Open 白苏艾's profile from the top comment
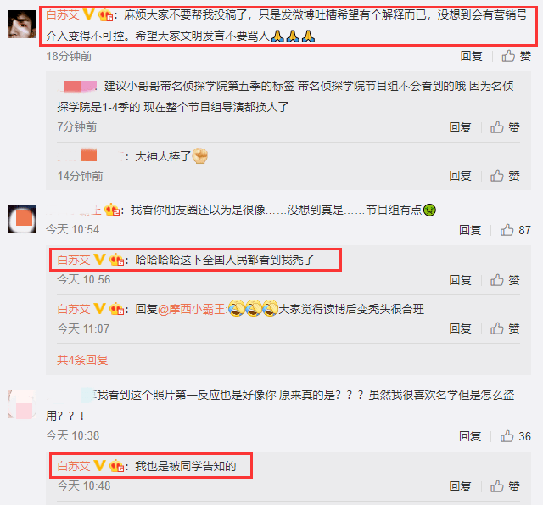The width and height of the screenshot is (543, 505). (63, 14)
